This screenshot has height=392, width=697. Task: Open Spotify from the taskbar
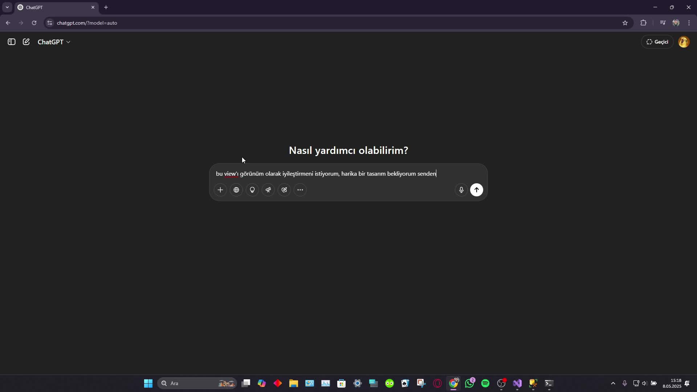click(x=485, y=383)
